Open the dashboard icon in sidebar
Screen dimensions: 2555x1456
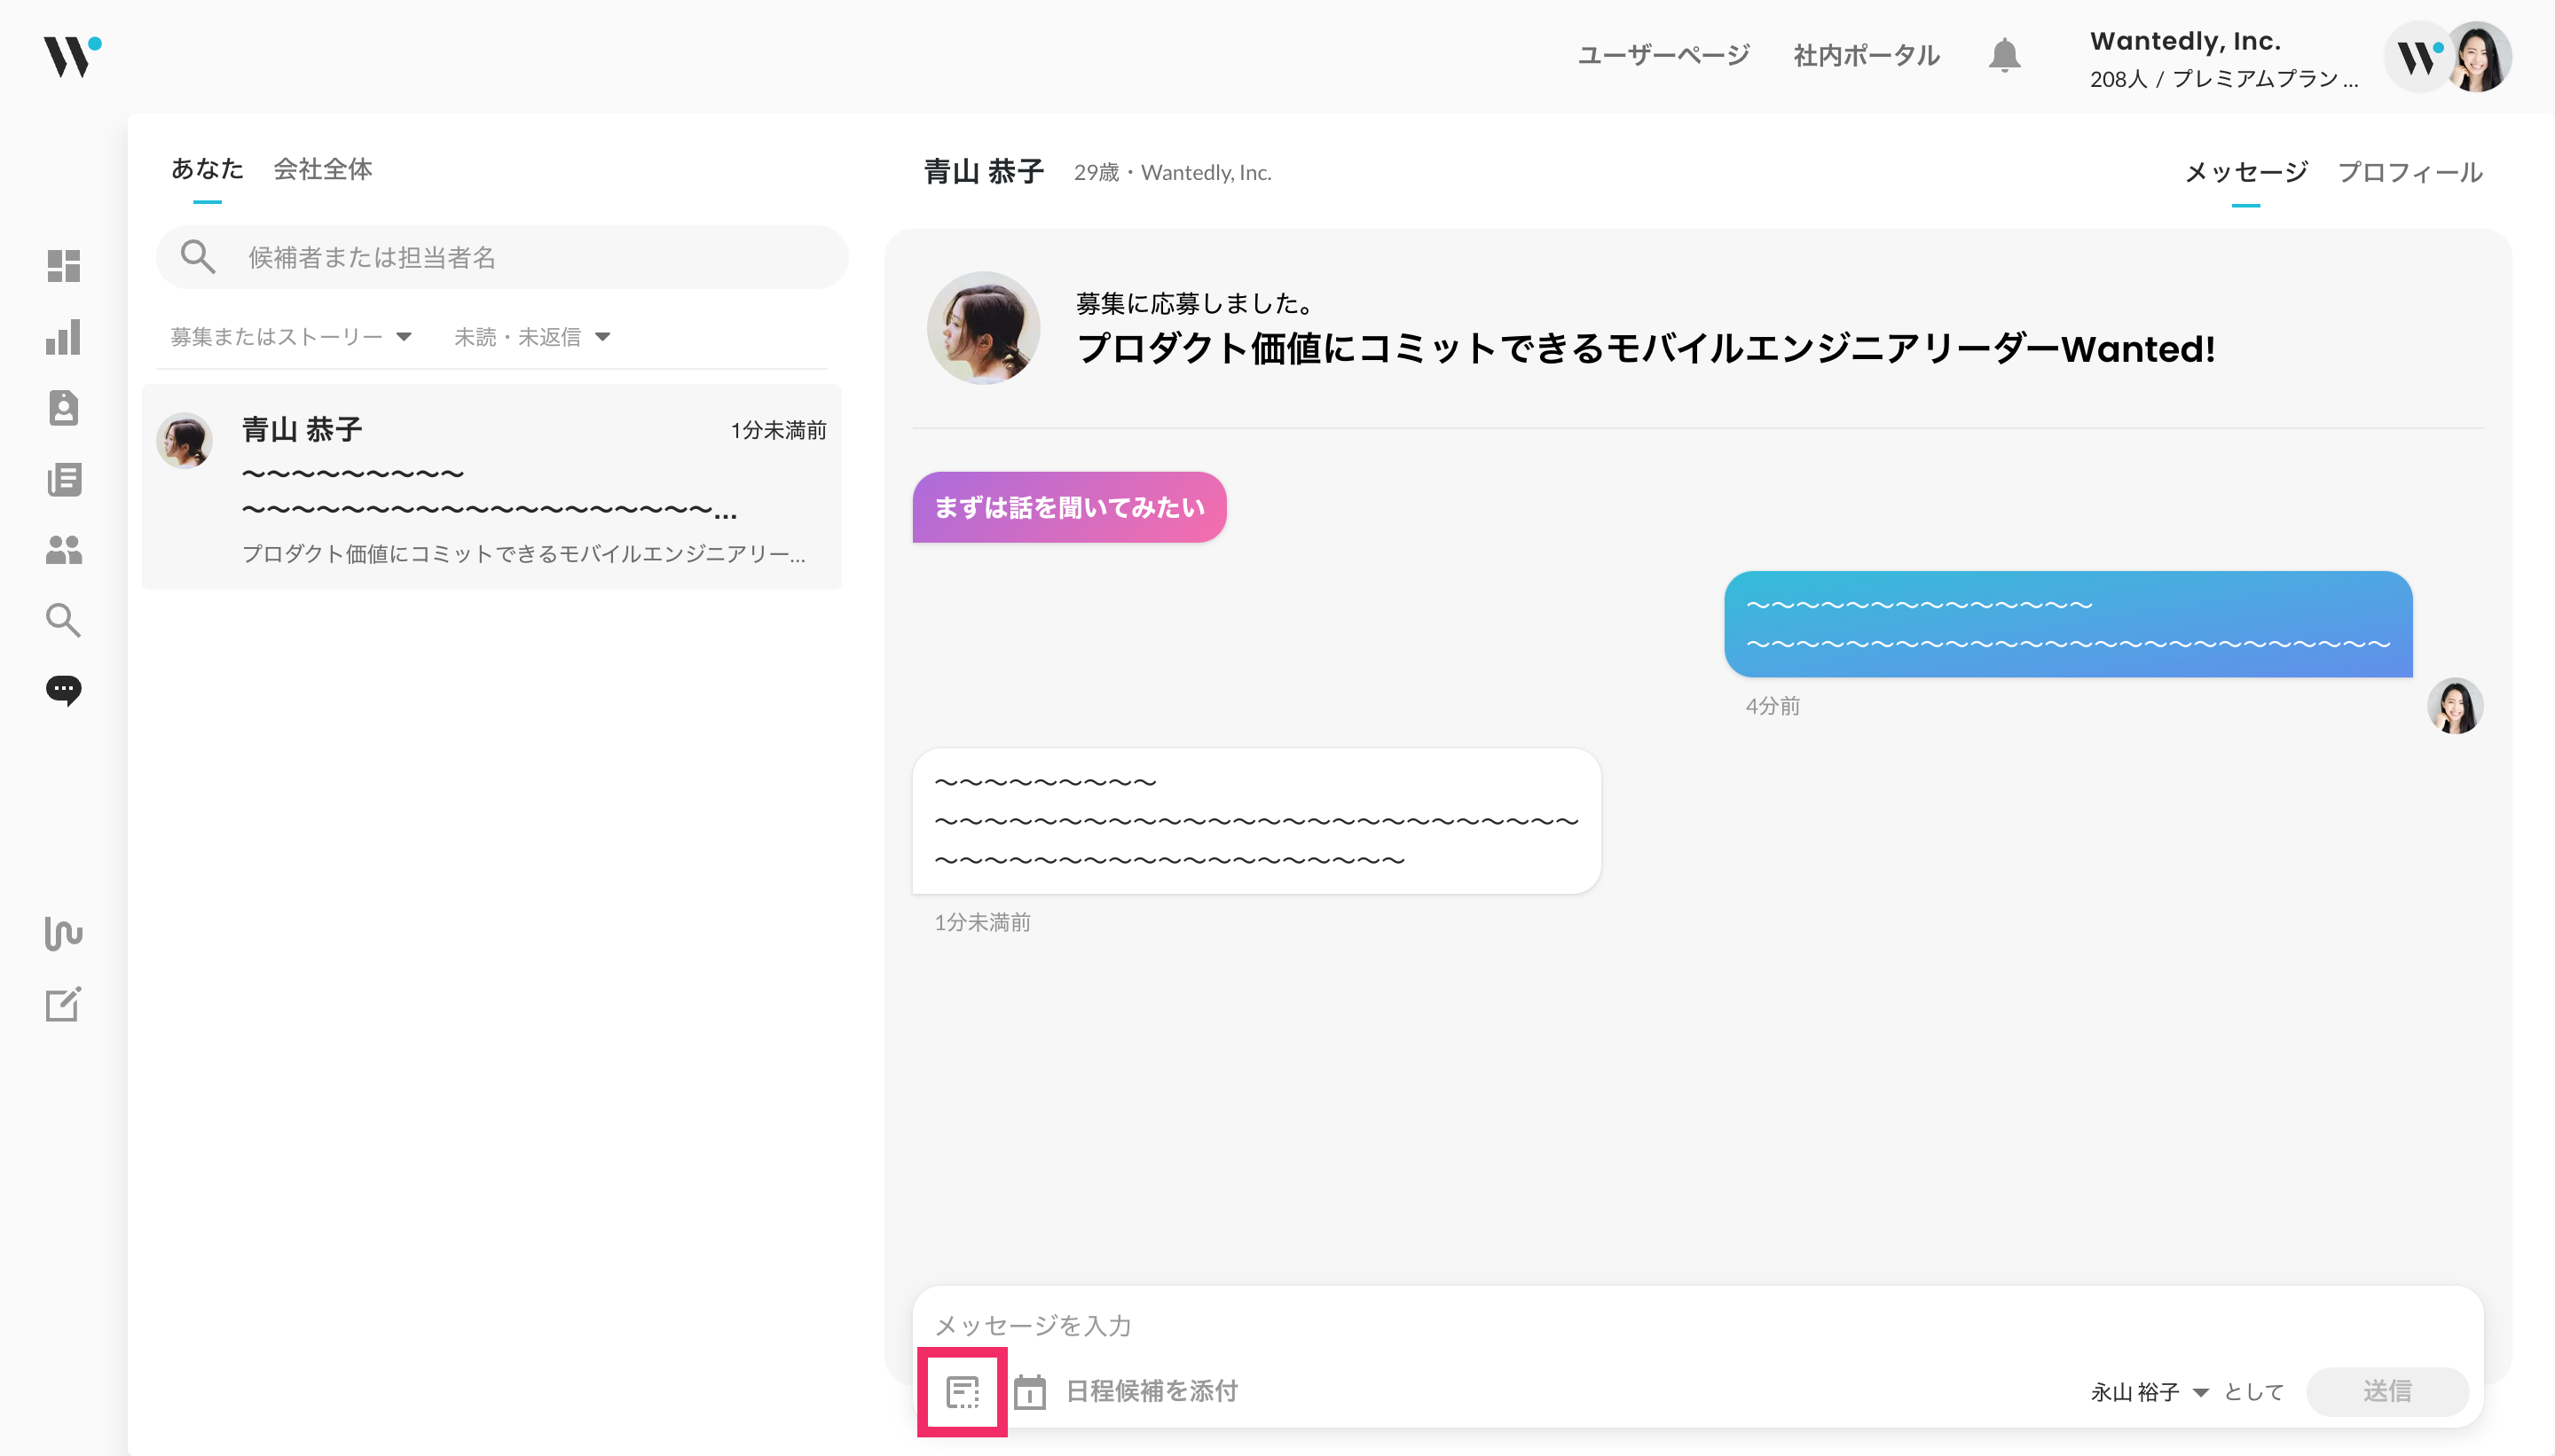click(x=63, y=266)
